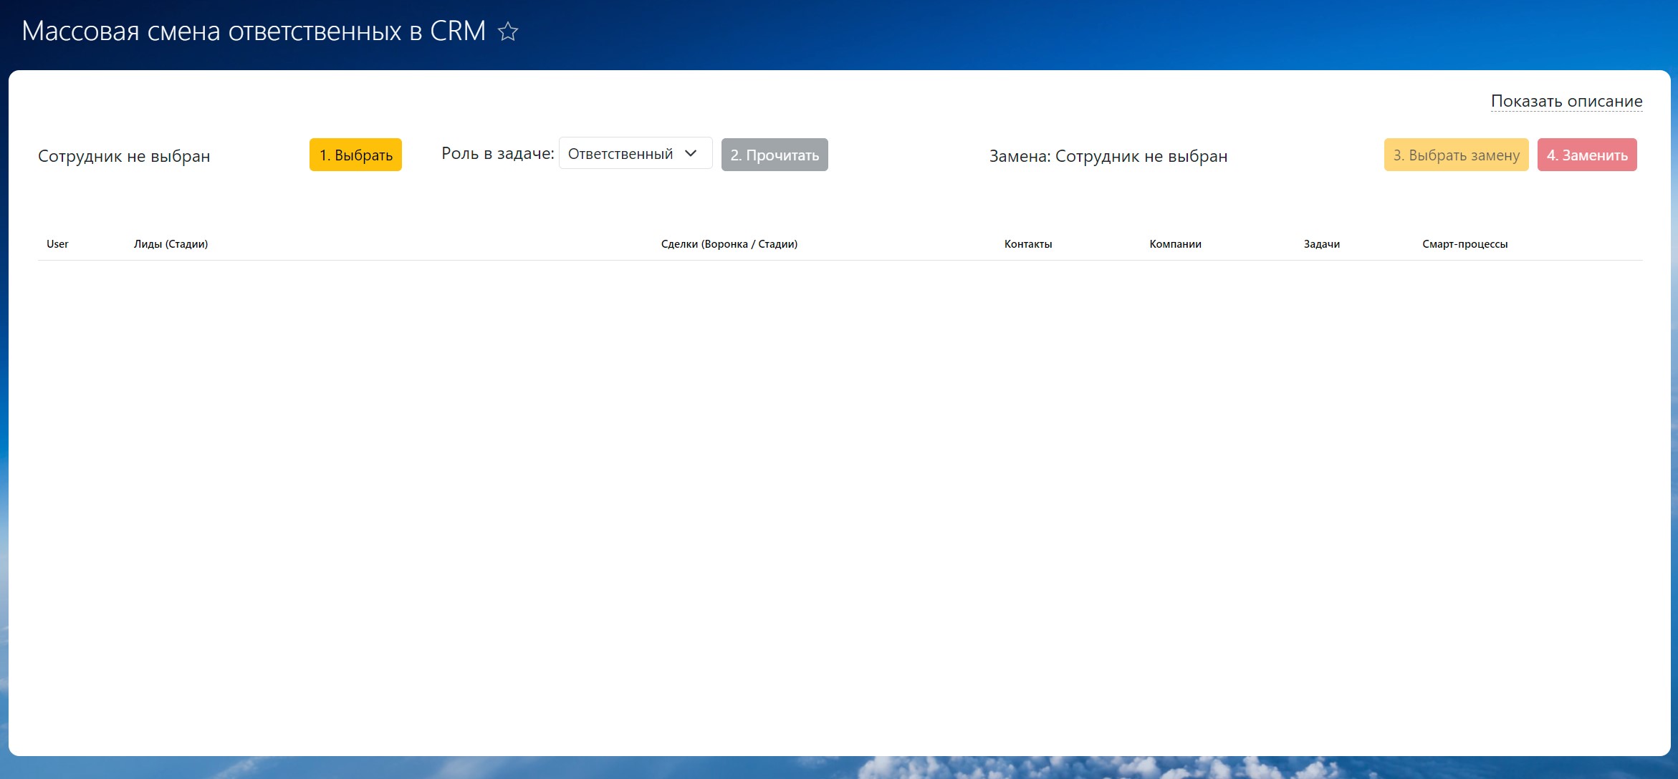Click the '3. Выбрать замену' button
This screenshot has height=779, width=1678.
pos(1456,155)
